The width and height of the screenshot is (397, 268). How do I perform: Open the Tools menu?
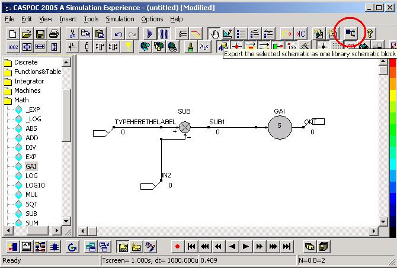[91, 19]
